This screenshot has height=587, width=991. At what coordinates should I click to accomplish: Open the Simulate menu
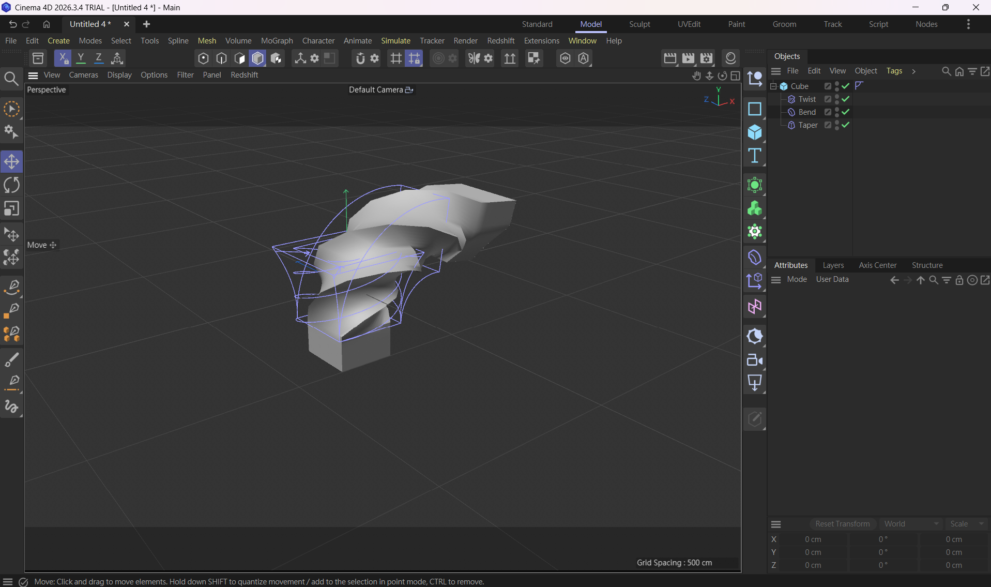point(395,41)
